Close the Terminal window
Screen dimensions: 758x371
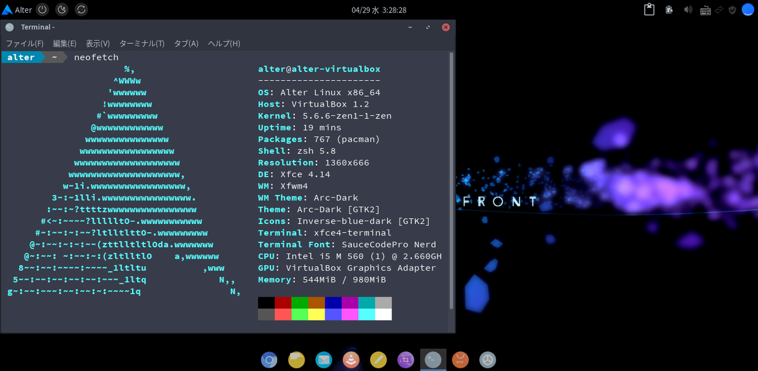446,27
